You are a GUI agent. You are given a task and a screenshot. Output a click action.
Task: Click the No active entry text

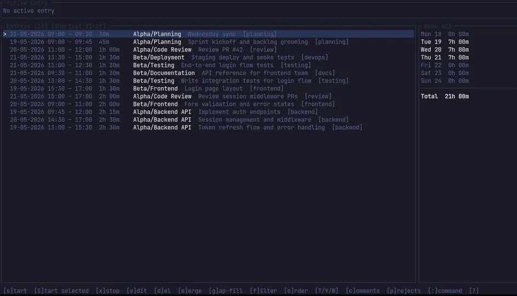point(29,11)
